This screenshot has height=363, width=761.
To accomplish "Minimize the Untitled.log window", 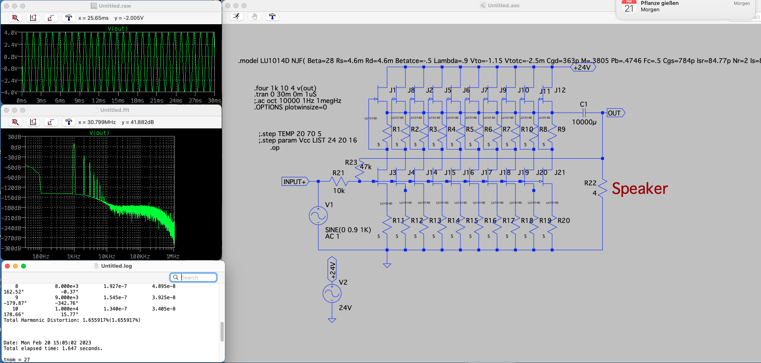I will coord(15,266).
